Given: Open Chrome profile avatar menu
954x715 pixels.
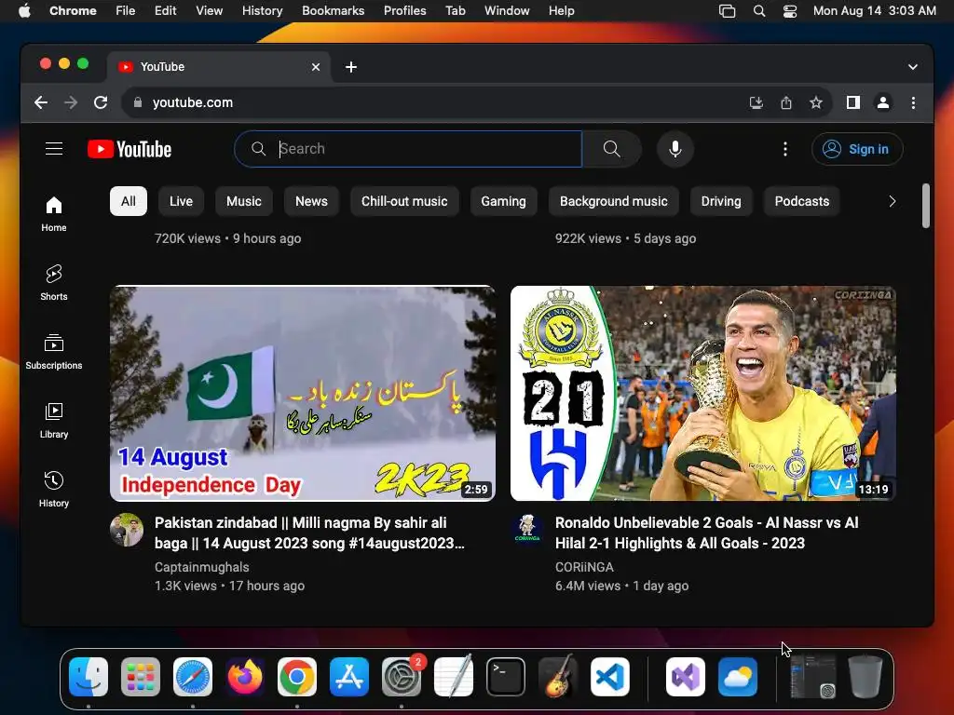Looking at the screenshot, I should tap(883, 102).
